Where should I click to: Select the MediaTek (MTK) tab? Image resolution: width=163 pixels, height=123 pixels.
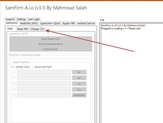(x=29, y=23)
